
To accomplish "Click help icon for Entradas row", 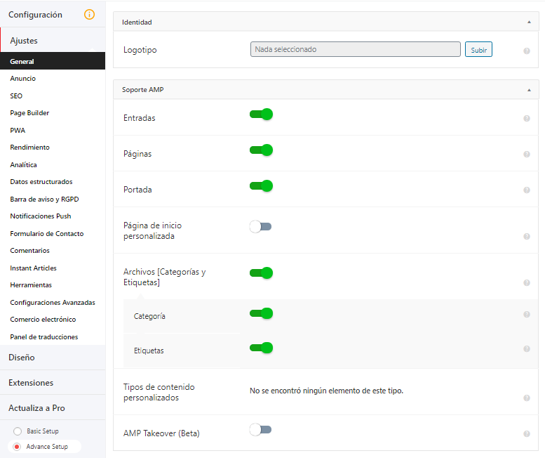I will [526, 119].
